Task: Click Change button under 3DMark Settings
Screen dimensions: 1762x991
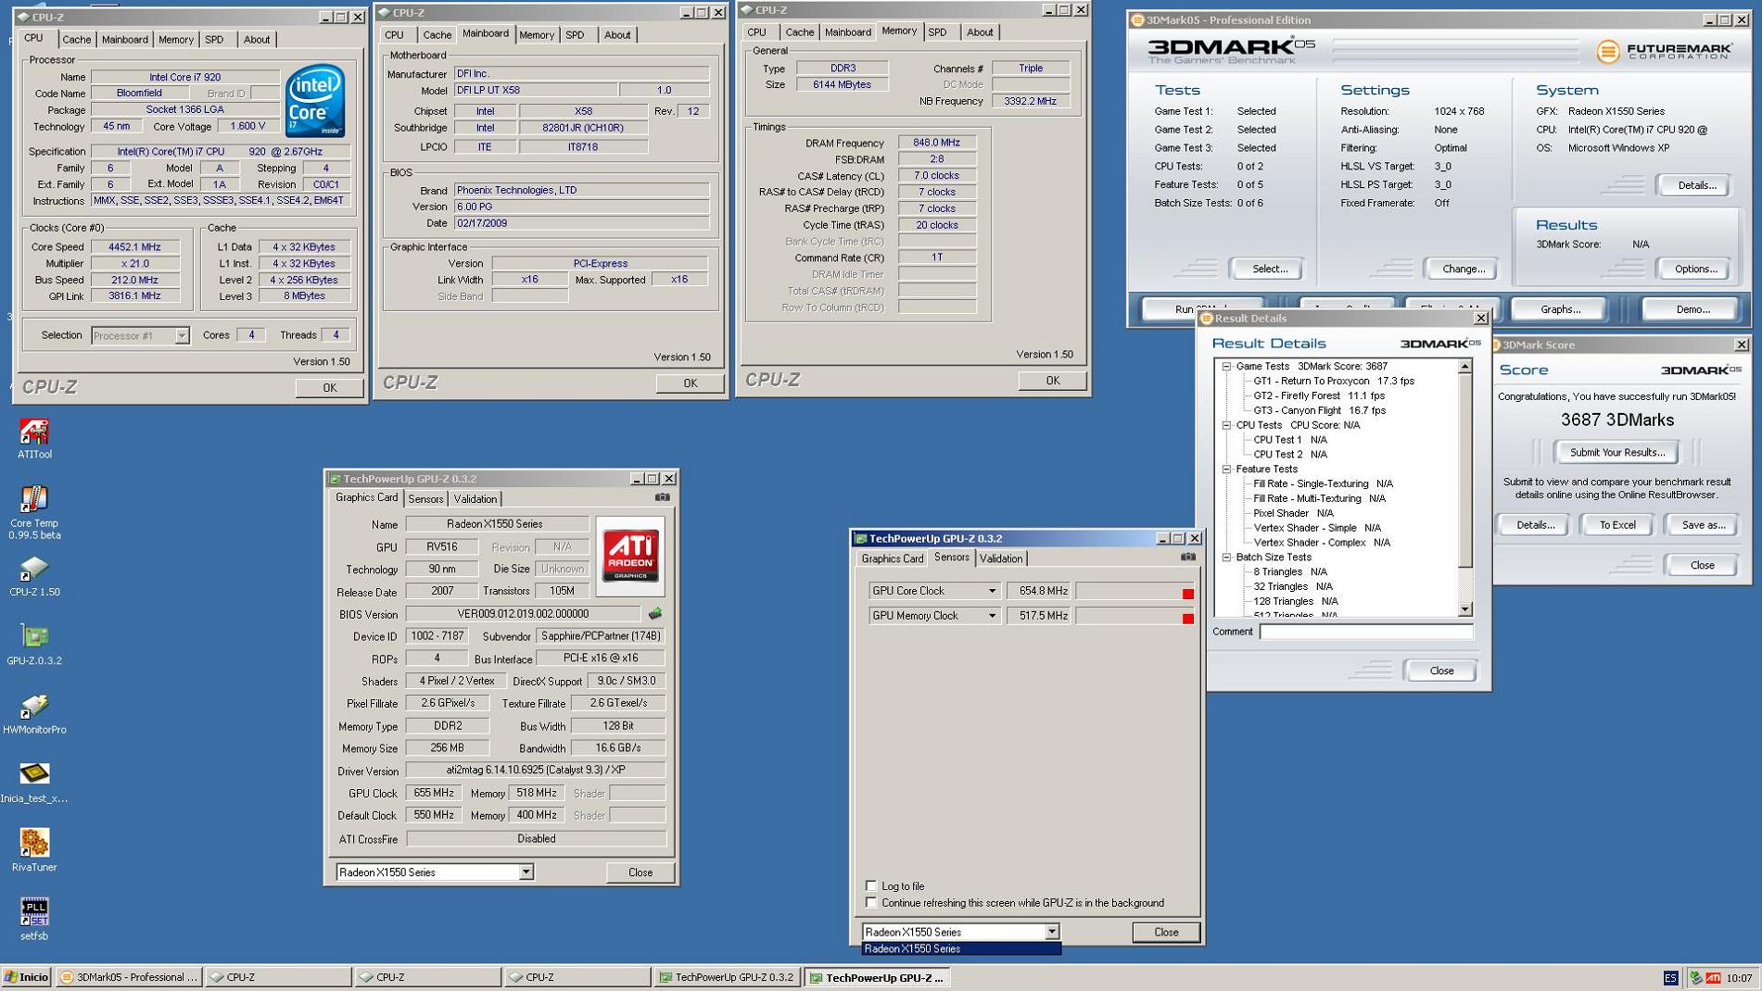Action: coord(1462,269)
